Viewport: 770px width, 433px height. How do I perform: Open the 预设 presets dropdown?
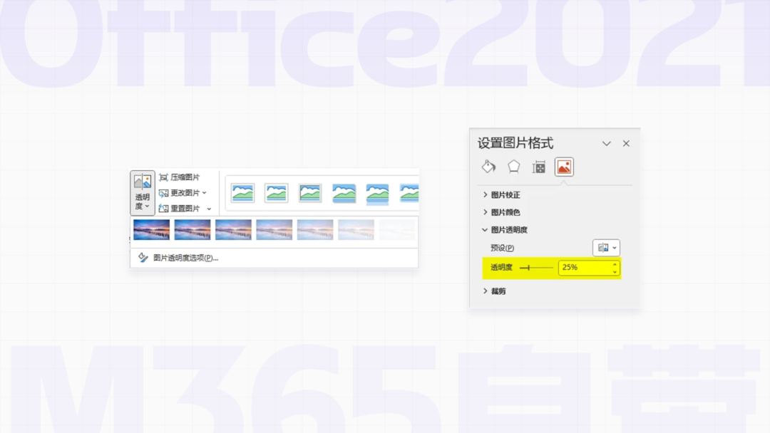606,248
